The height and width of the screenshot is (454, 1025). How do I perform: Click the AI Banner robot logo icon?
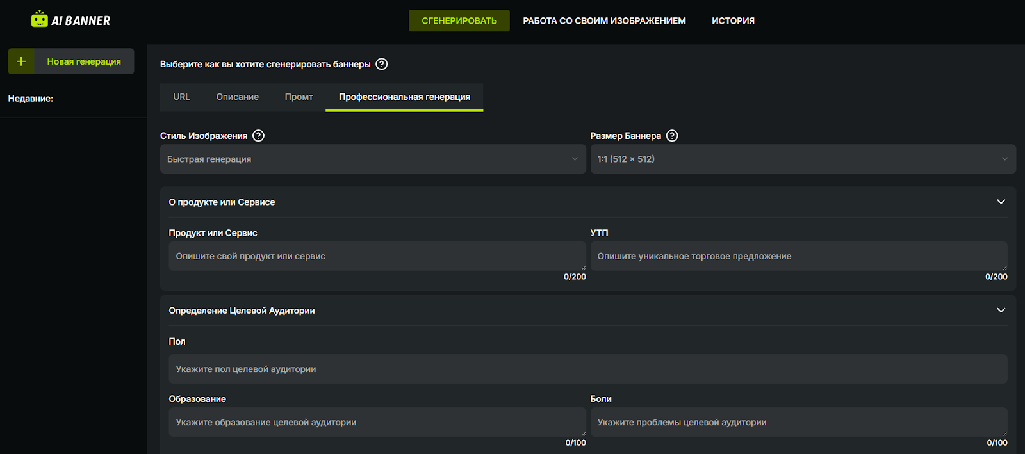[x=39, y=19]
